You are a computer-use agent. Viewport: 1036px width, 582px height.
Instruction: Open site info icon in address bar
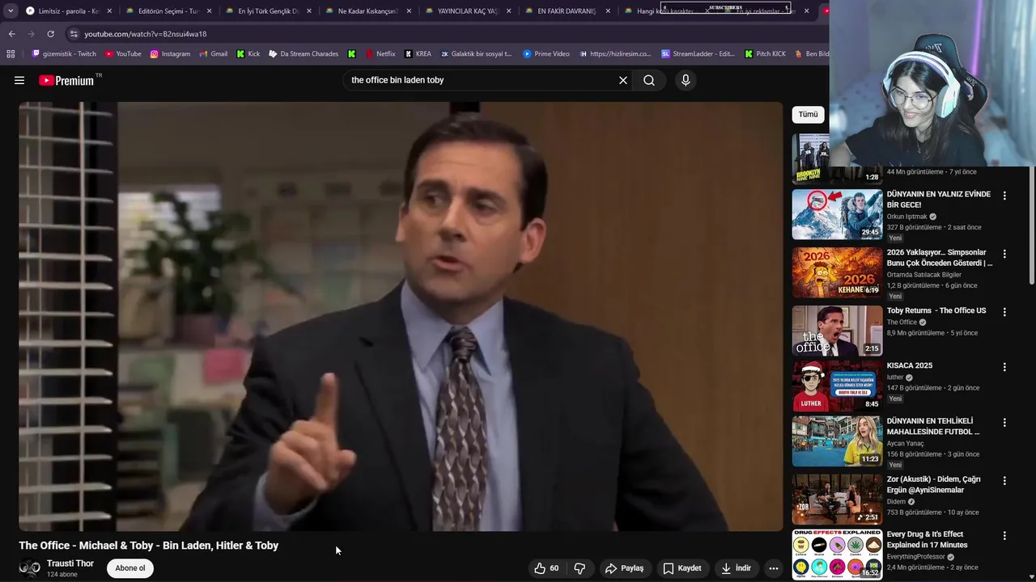74,34
